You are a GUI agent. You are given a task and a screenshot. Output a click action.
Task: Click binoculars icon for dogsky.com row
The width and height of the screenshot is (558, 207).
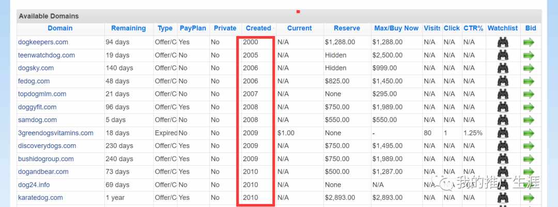(503, 68)
